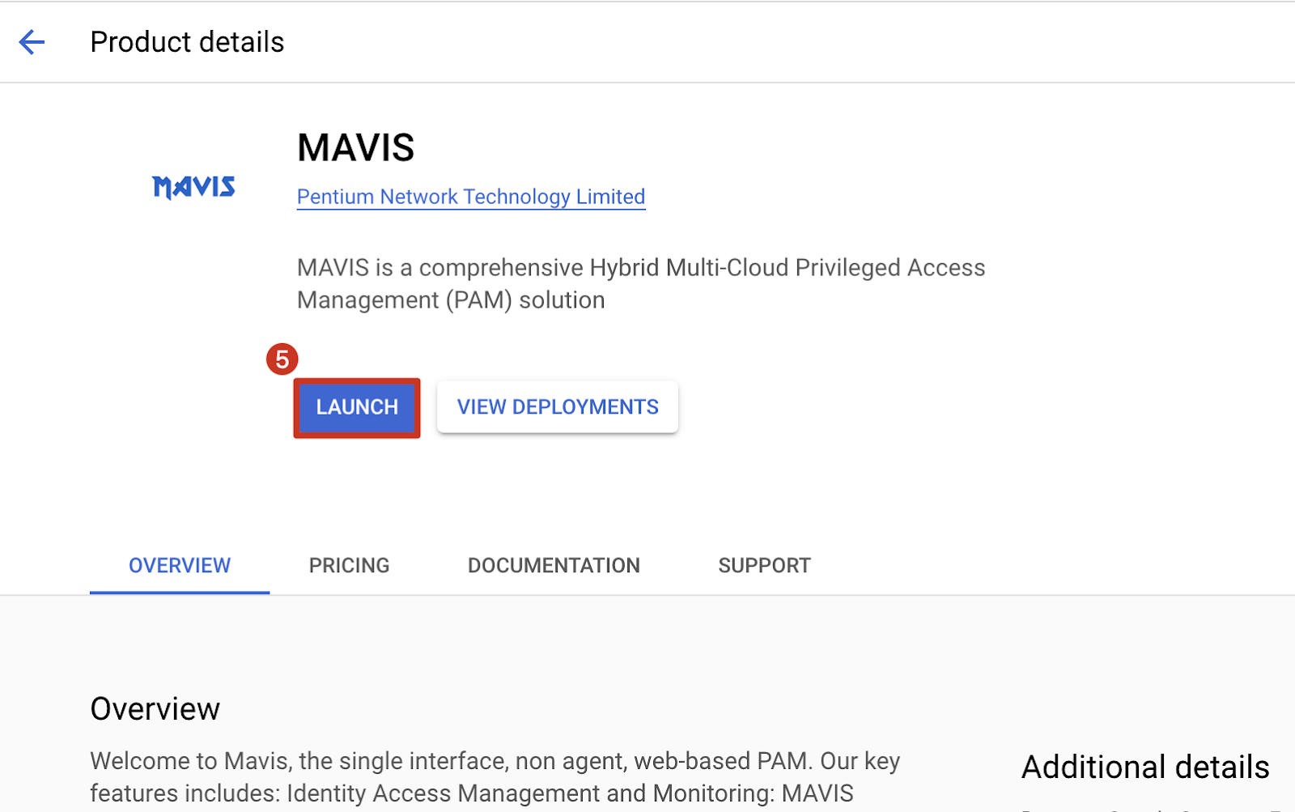Go to the DOCUMENTATION tab
This screenshot has height=812, width=1295.
point(554,565)
